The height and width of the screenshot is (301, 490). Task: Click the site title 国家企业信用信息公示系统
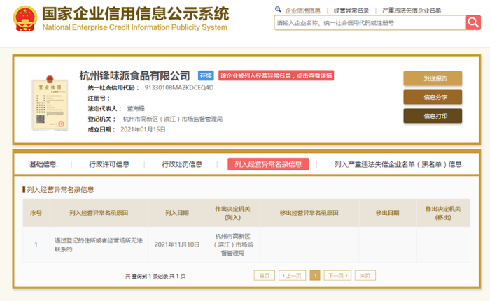[135, 14]
